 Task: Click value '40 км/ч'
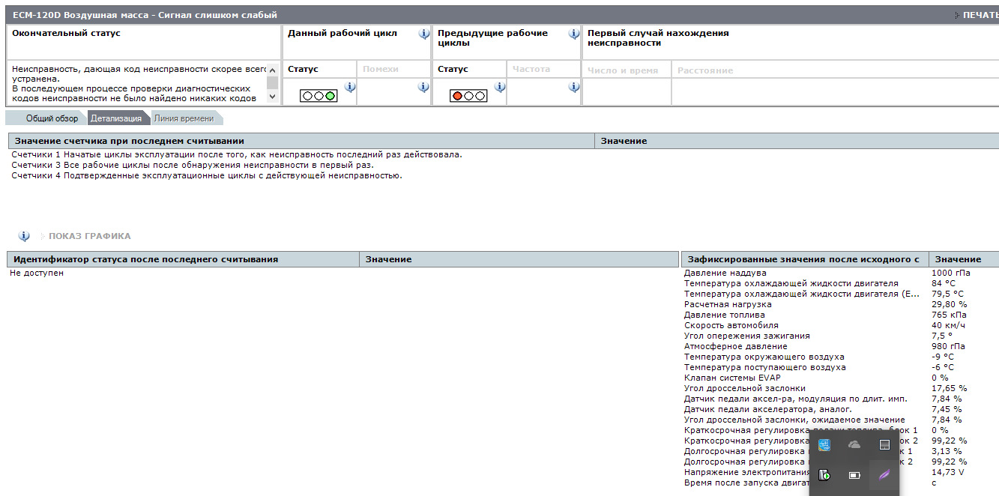point(948,325)
